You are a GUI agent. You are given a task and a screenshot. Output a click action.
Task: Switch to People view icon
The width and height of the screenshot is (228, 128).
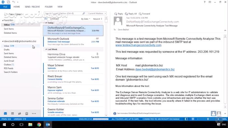coord(20,113)
